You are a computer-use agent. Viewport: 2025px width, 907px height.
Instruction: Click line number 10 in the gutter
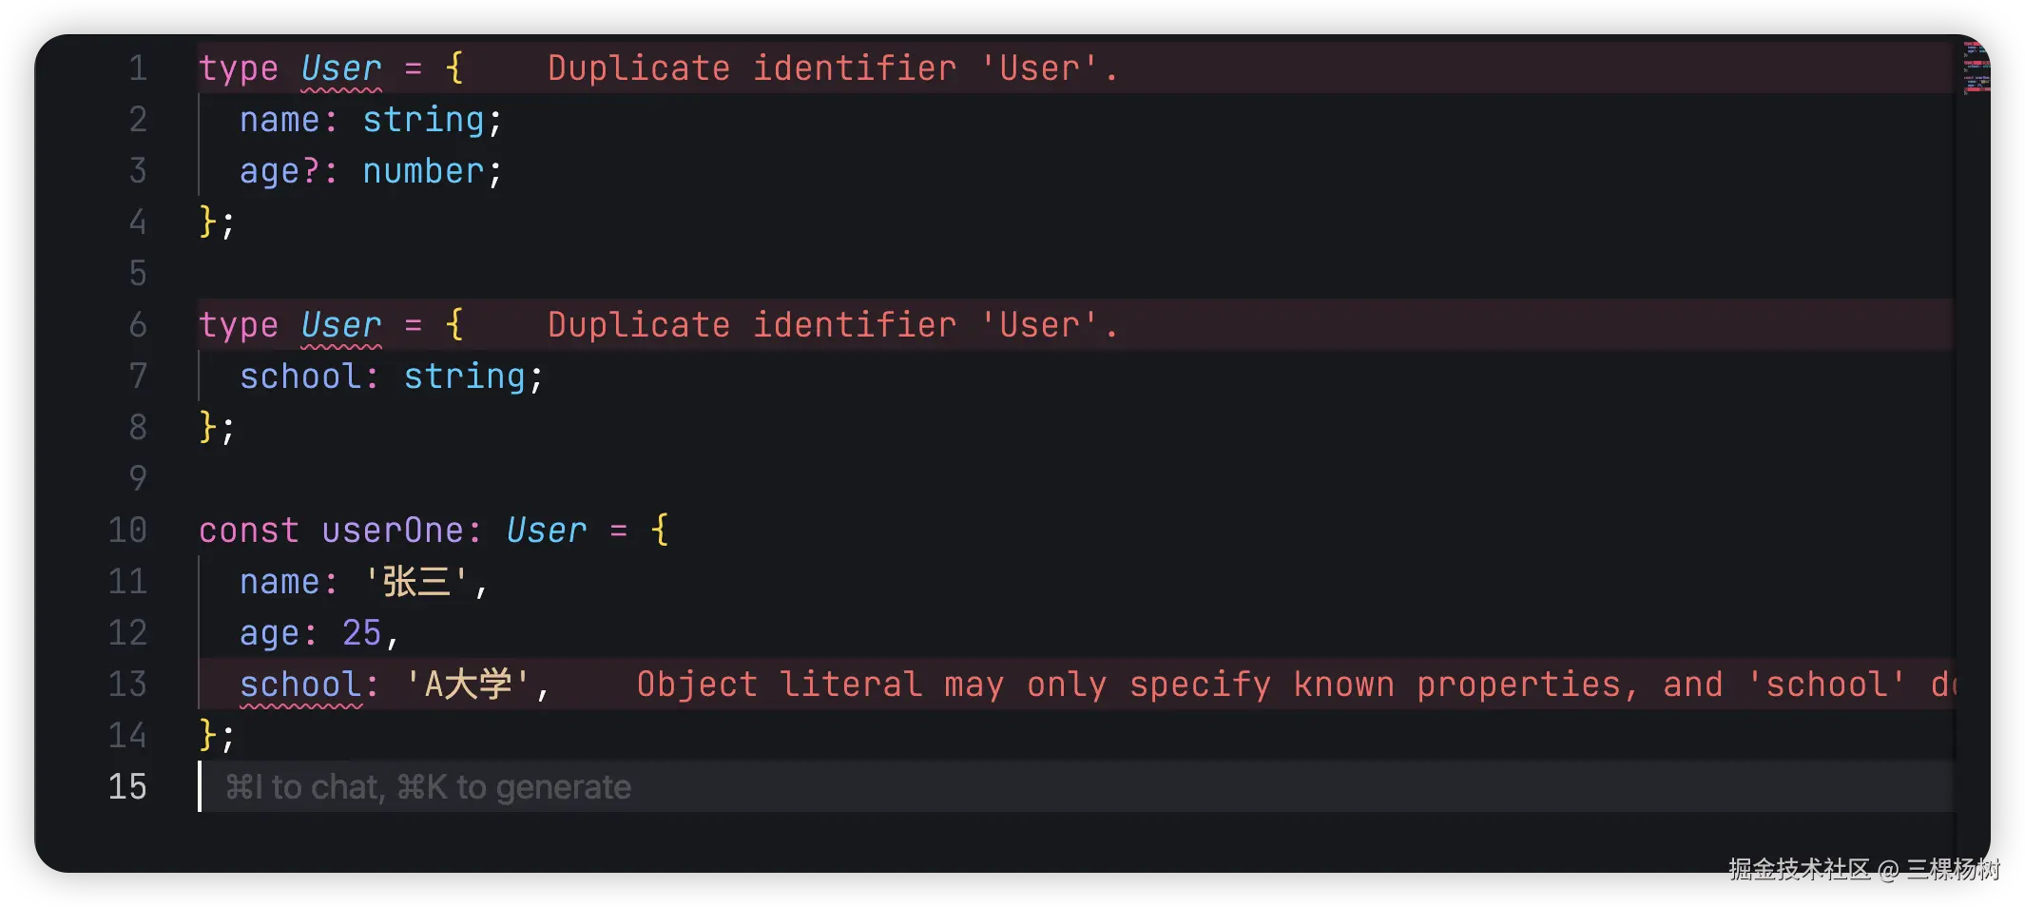pos(128,531)
